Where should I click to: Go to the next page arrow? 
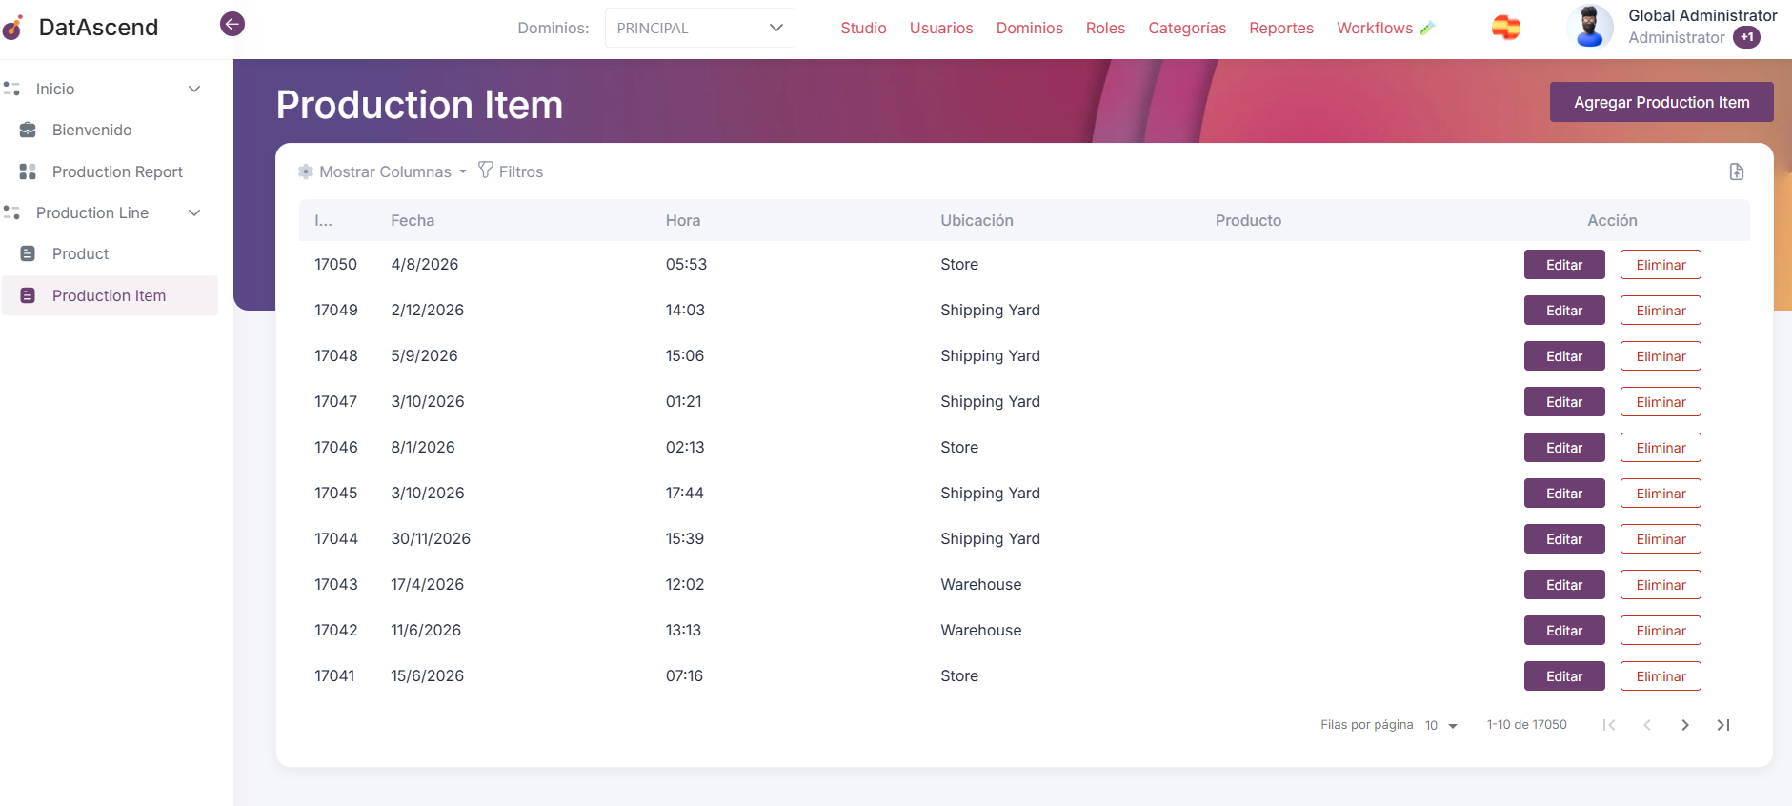click(1684, 725)
